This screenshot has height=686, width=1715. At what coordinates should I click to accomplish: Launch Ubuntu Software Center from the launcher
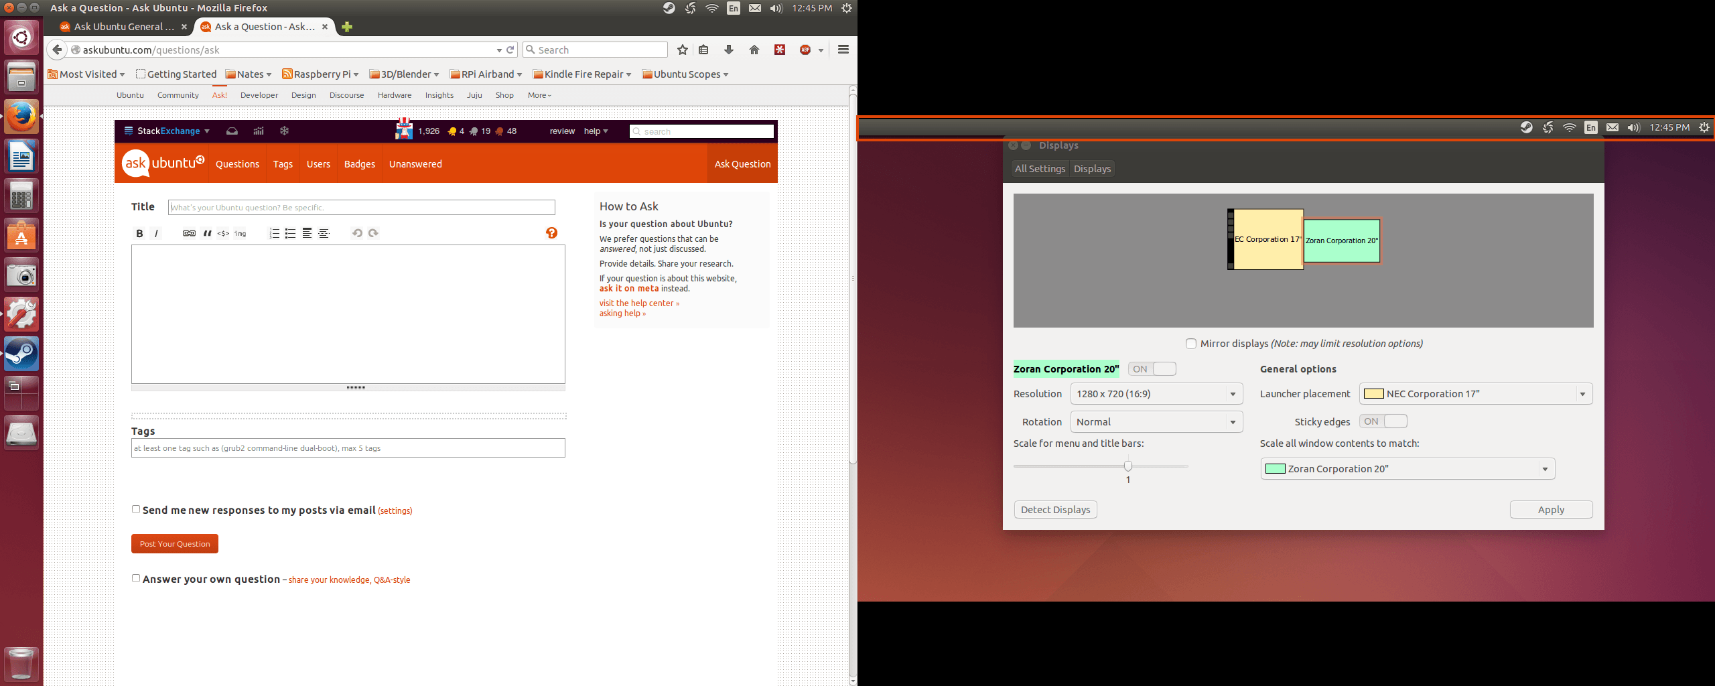coord(21,236)
